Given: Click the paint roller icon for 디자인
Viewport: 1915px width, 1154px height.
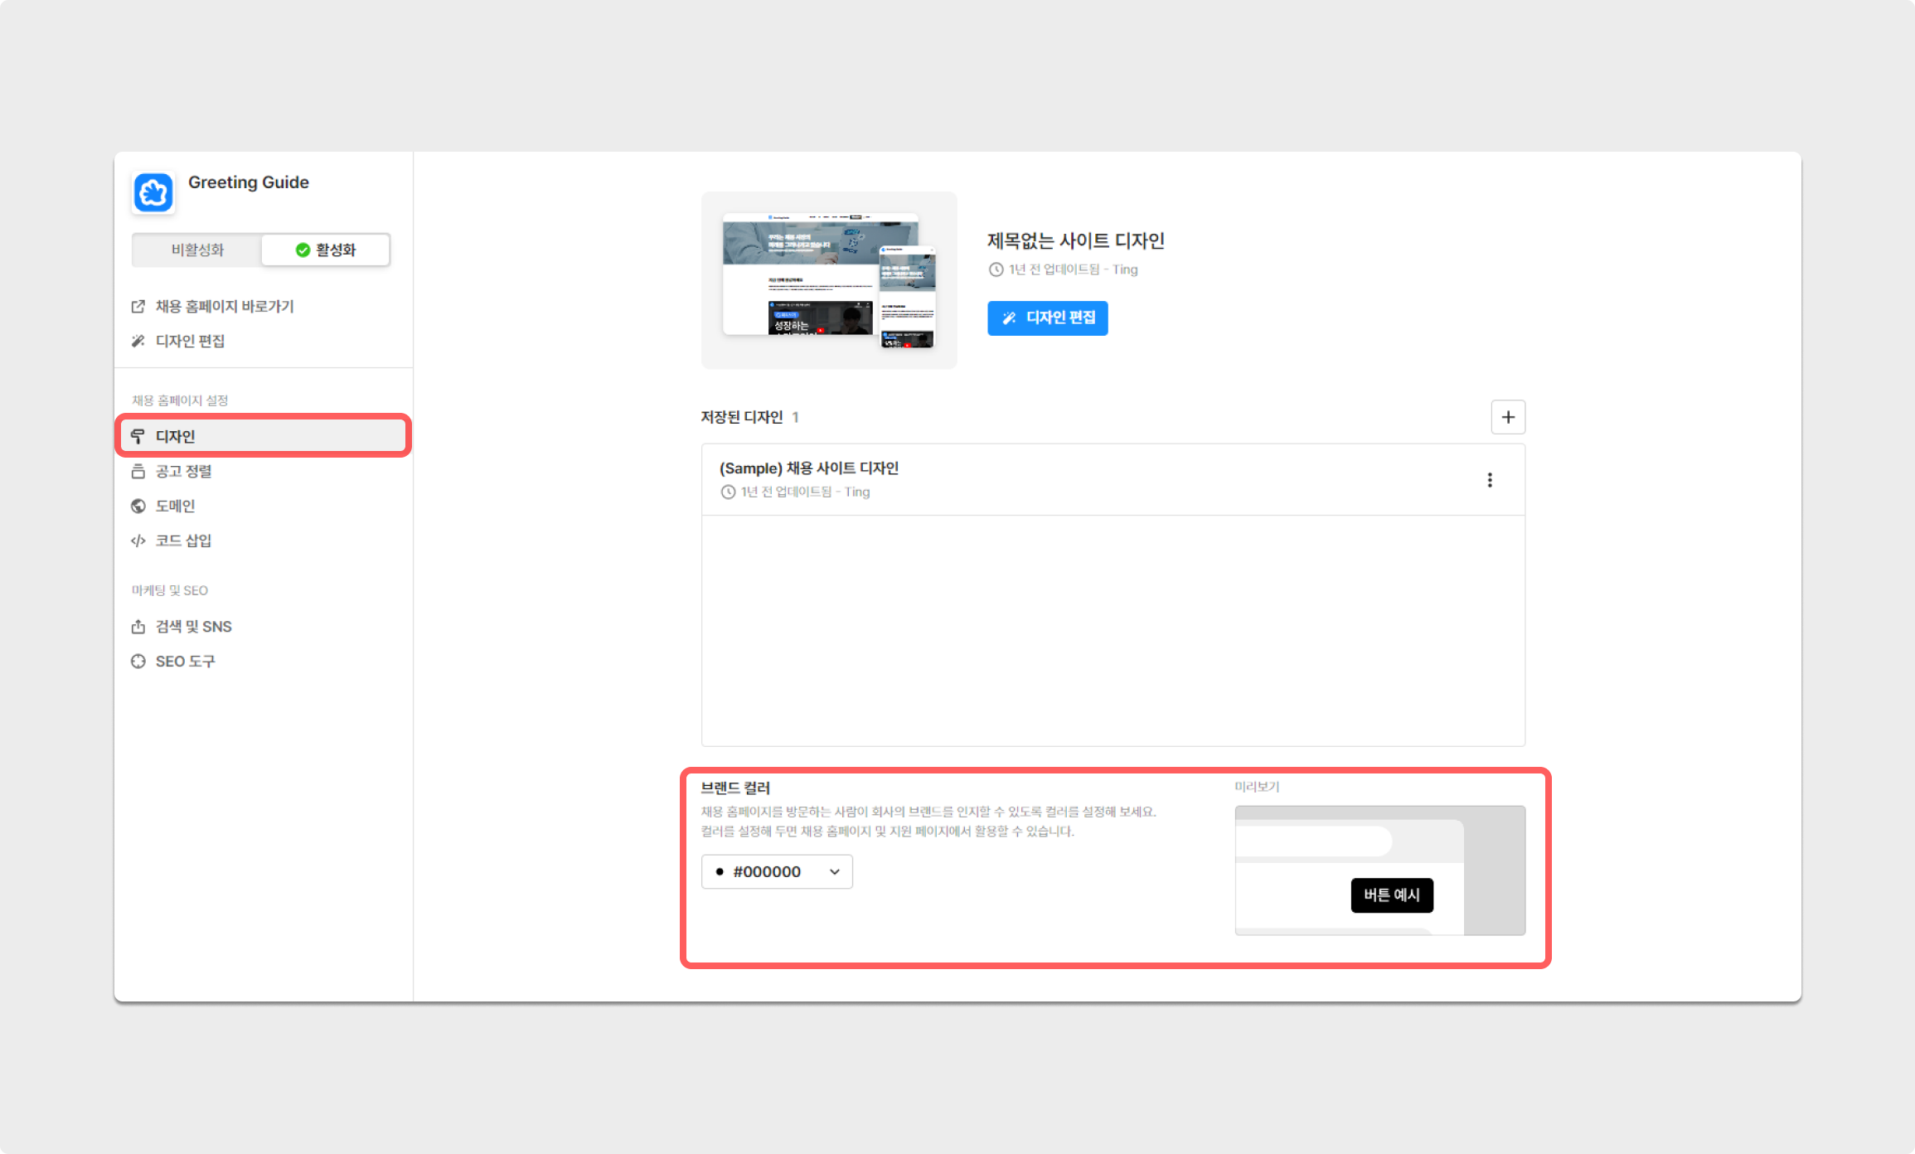Looking at the screenshot, I should 138,436.
